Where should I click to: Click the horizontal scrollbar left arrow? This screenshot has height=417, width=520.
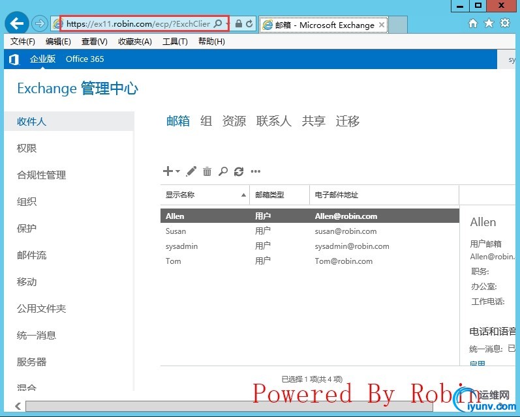click(18, 406)
